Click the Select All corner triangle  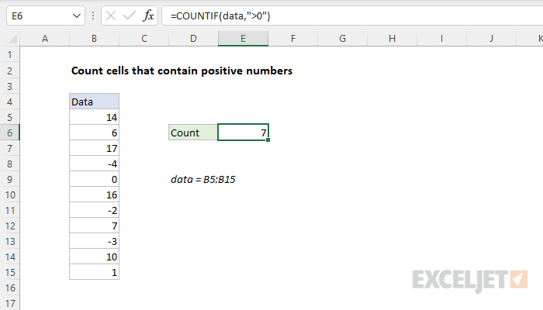(x=13, y=39)
